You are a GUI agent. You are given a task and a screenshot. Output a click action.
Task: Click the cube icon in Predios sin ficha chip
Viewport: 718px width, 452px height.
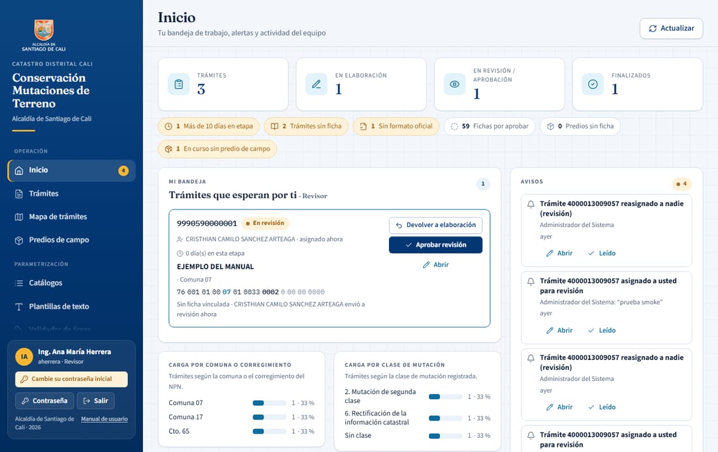(x=550, y=127)
